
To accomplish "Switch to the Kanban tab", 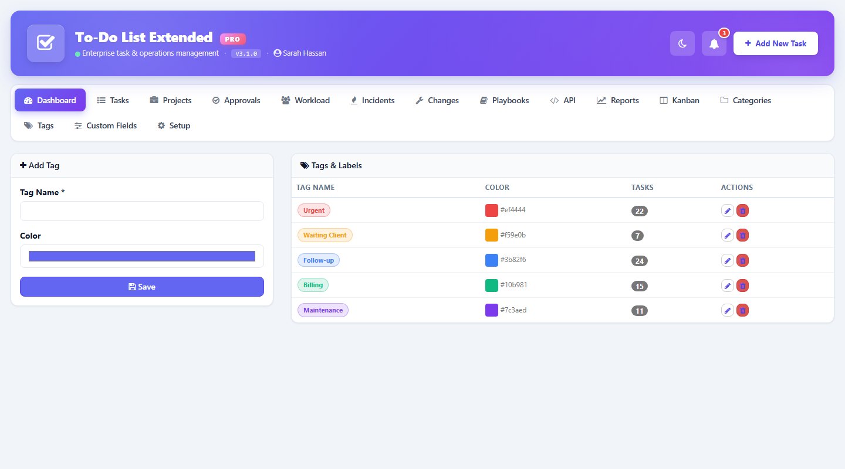I will [680, 100].
